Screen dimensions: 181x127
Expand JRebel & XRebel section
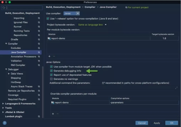point(3,112)
